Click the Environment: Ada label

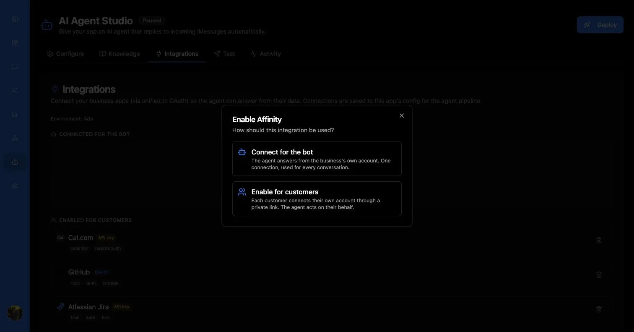click(72, 119)
